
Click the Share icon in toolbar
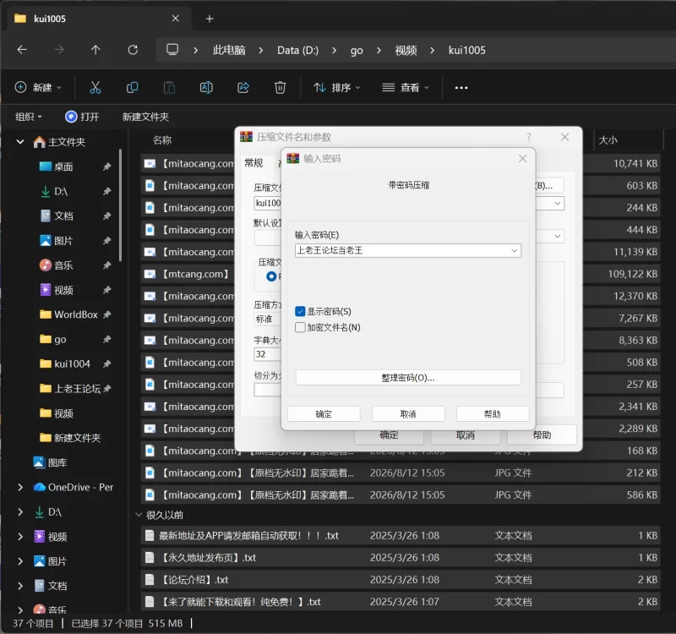pos(243,88)
